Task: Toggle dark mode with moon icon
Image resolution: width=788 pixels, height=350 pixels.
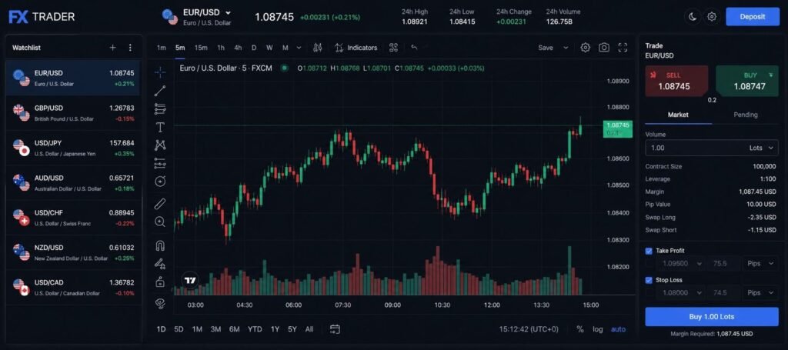Action: click(692, 17)
